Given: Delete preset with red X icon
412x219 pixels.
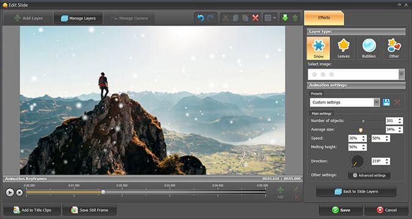Looking at the screenshot, I should click(x=397, y=102).
